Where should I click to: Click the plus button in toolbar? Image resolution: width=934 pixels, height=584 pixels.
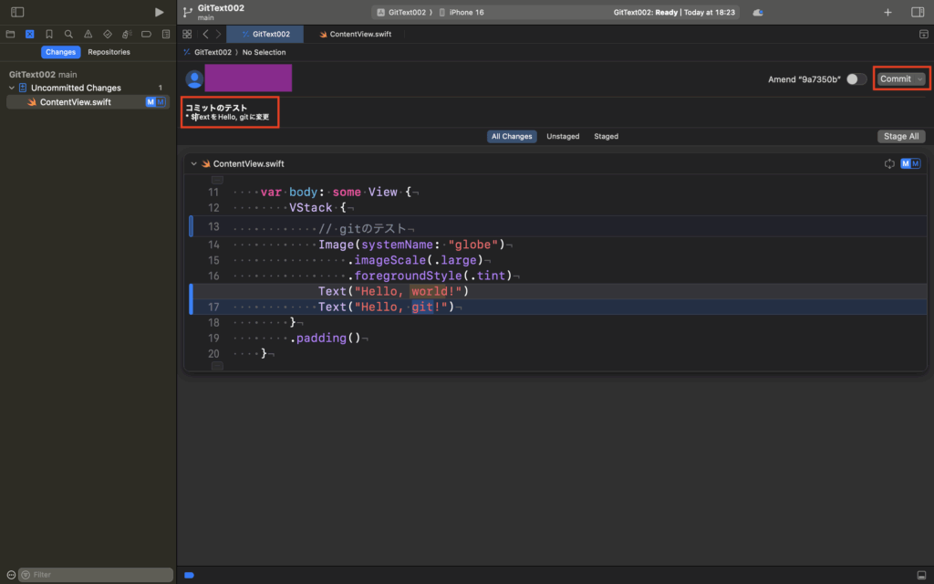(x=887, y=12)
